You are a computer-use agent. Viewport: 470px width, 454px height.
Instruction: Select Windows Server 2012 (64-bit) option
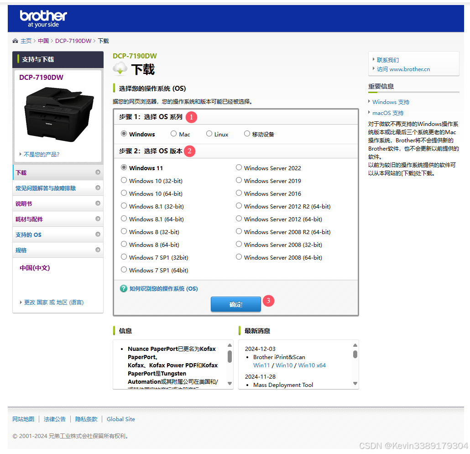point(239,219)
